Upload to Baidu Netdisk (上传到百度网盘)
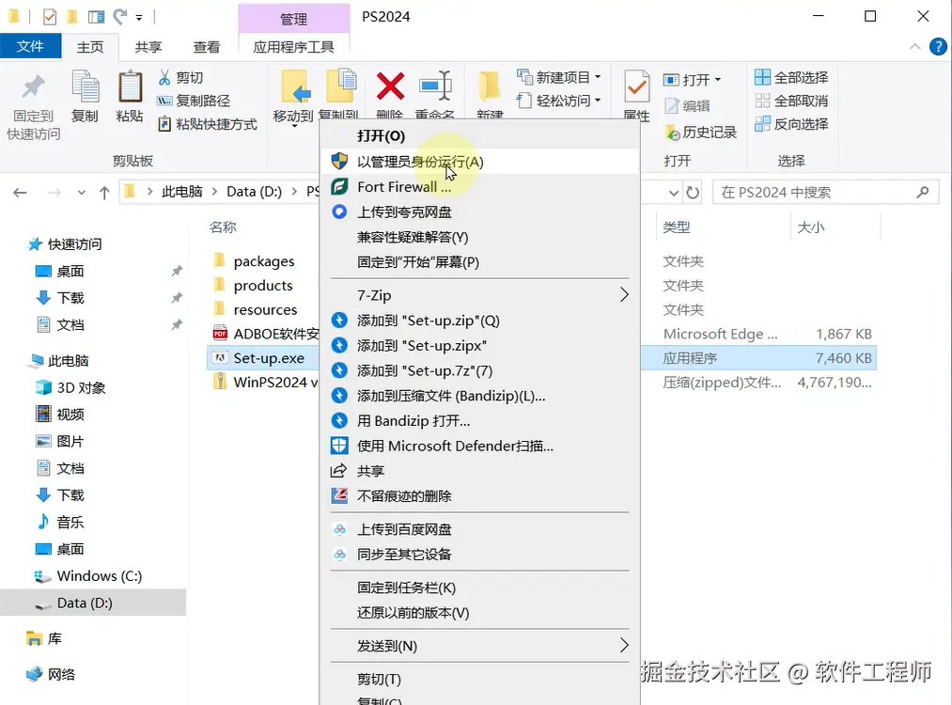Image resolution: width=952 pixels, height=705 pixels. 479,529
